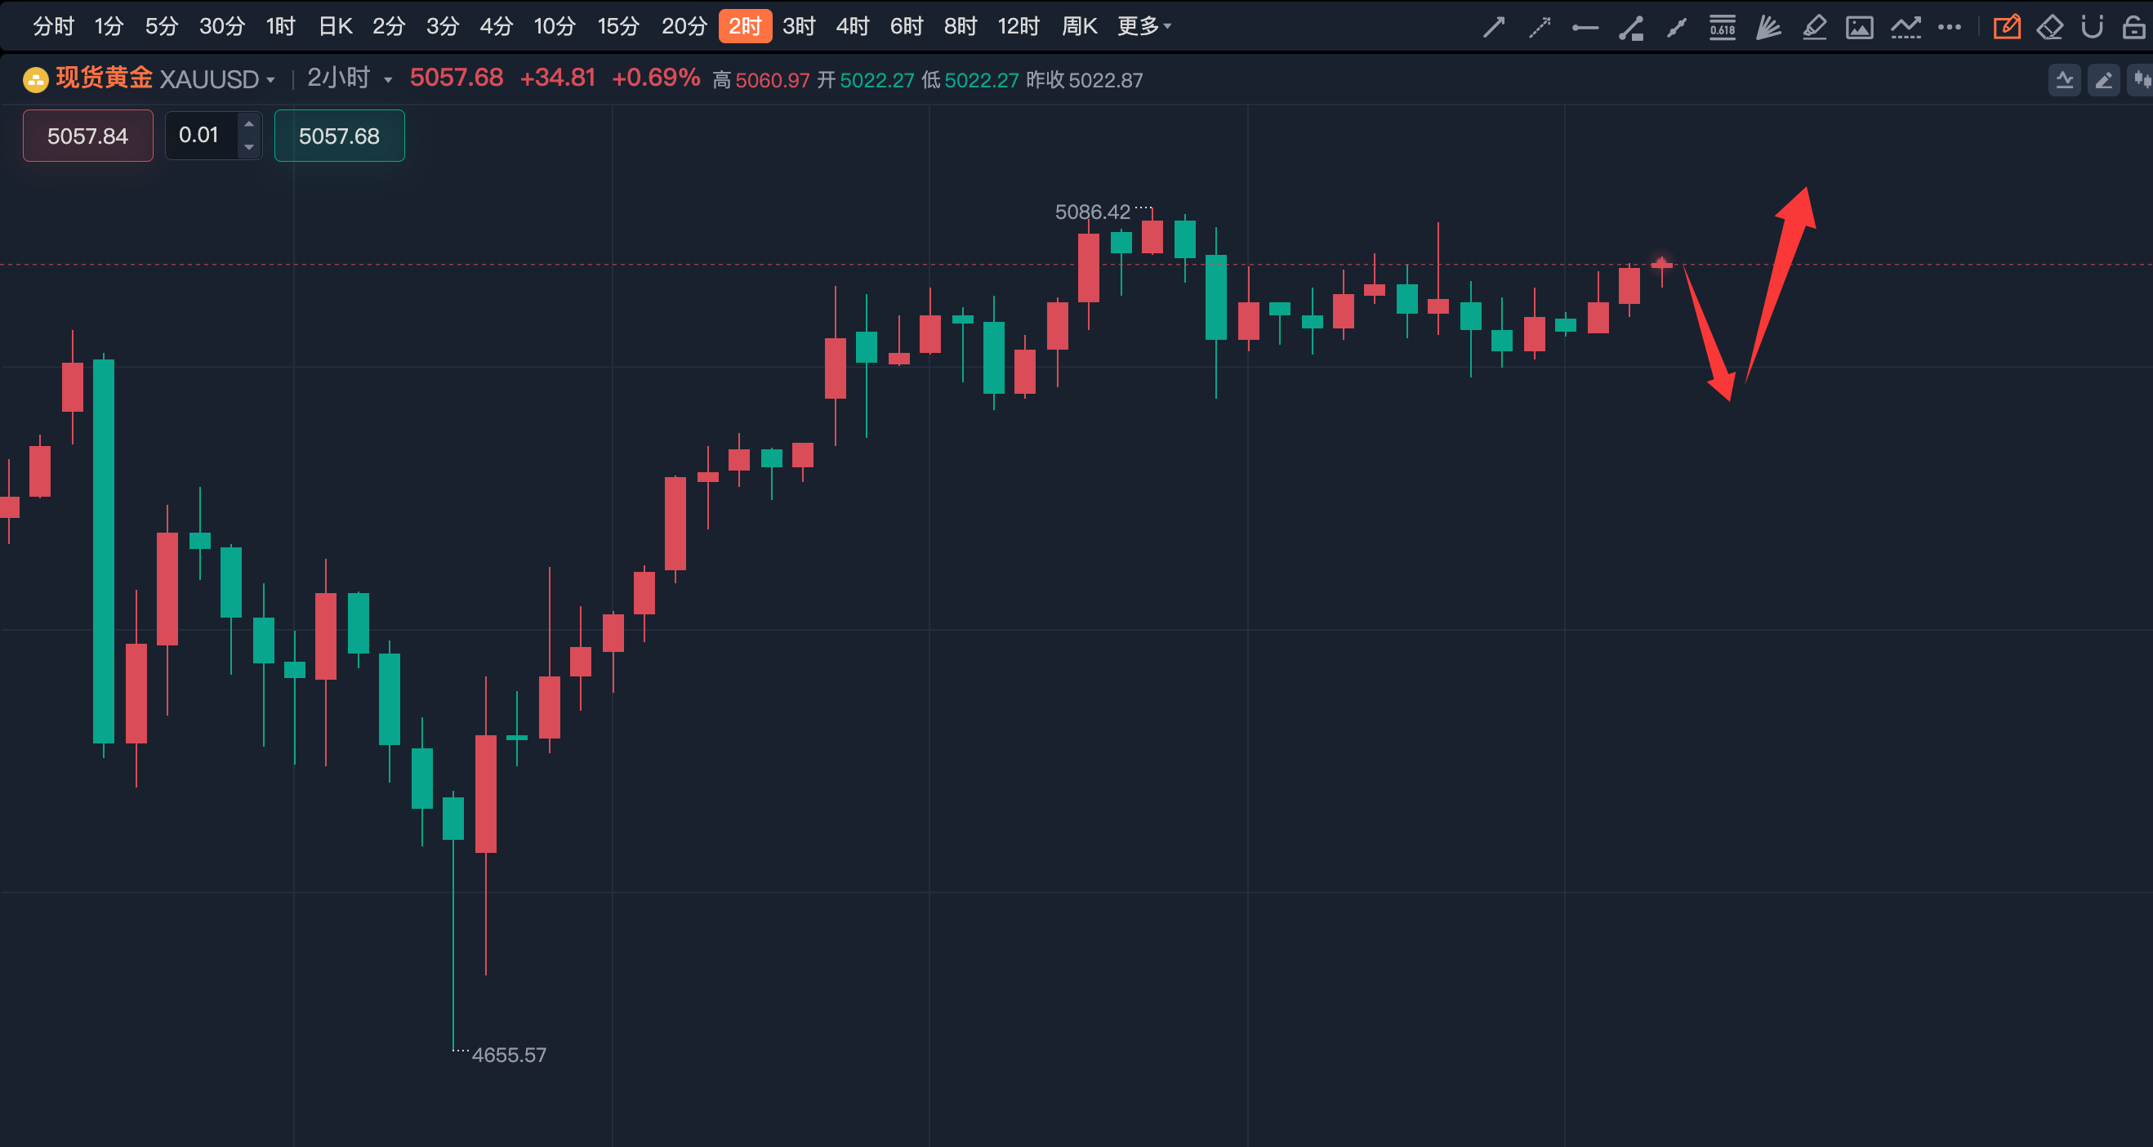Open the Fibonacci 0.618 retracement tool
2153x1147 pixels.
[1722, 28]
